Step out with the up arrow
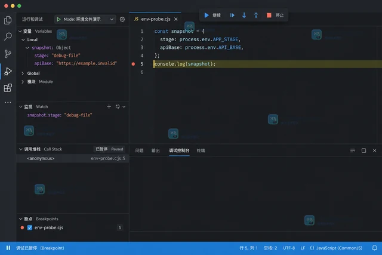Viewport: 382px width, 255px height. 256,15
